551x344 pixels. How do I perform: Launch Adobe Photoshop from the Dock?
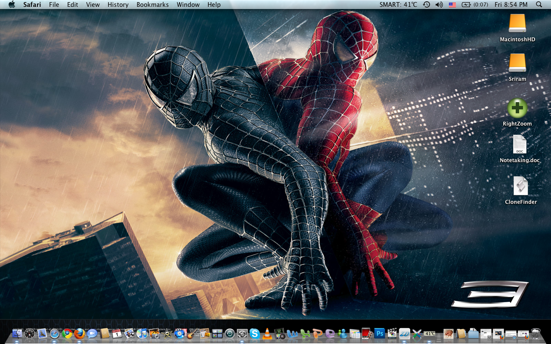click(x=380, y=333)
